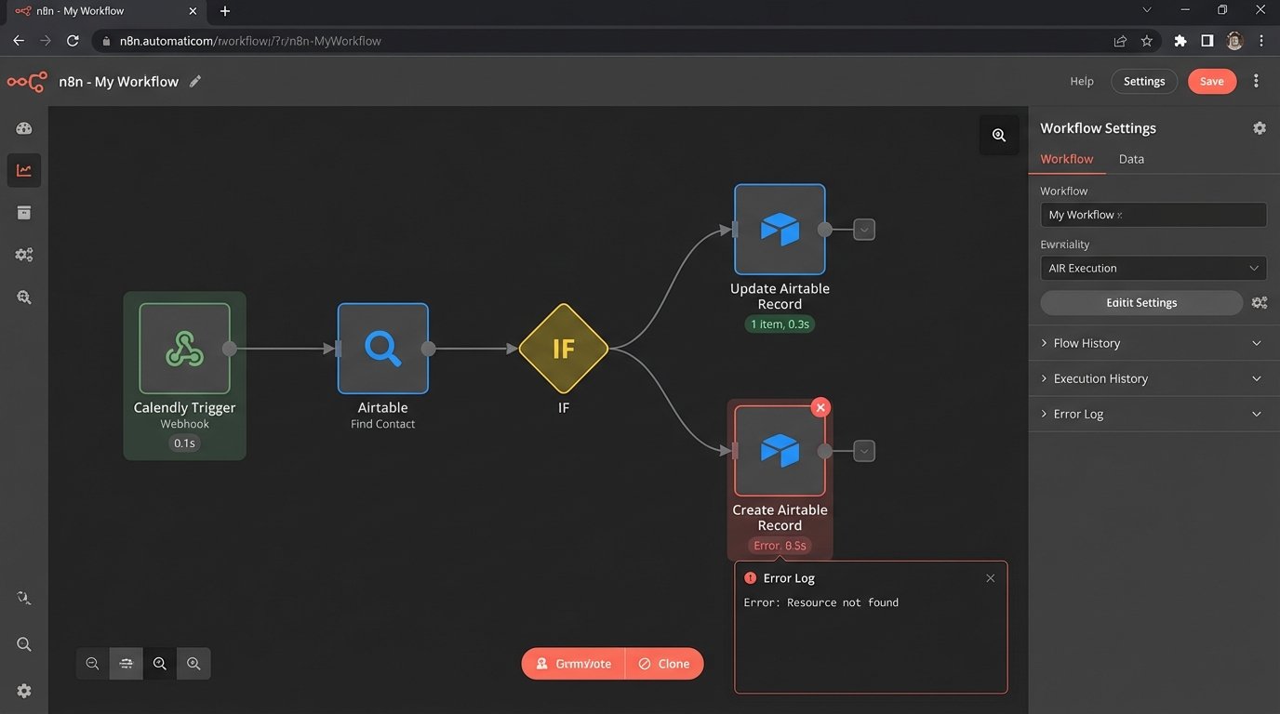Screen dimensions: 1280x714
Task: Click the yellow IF diamond node
Action: coord(563,349)
